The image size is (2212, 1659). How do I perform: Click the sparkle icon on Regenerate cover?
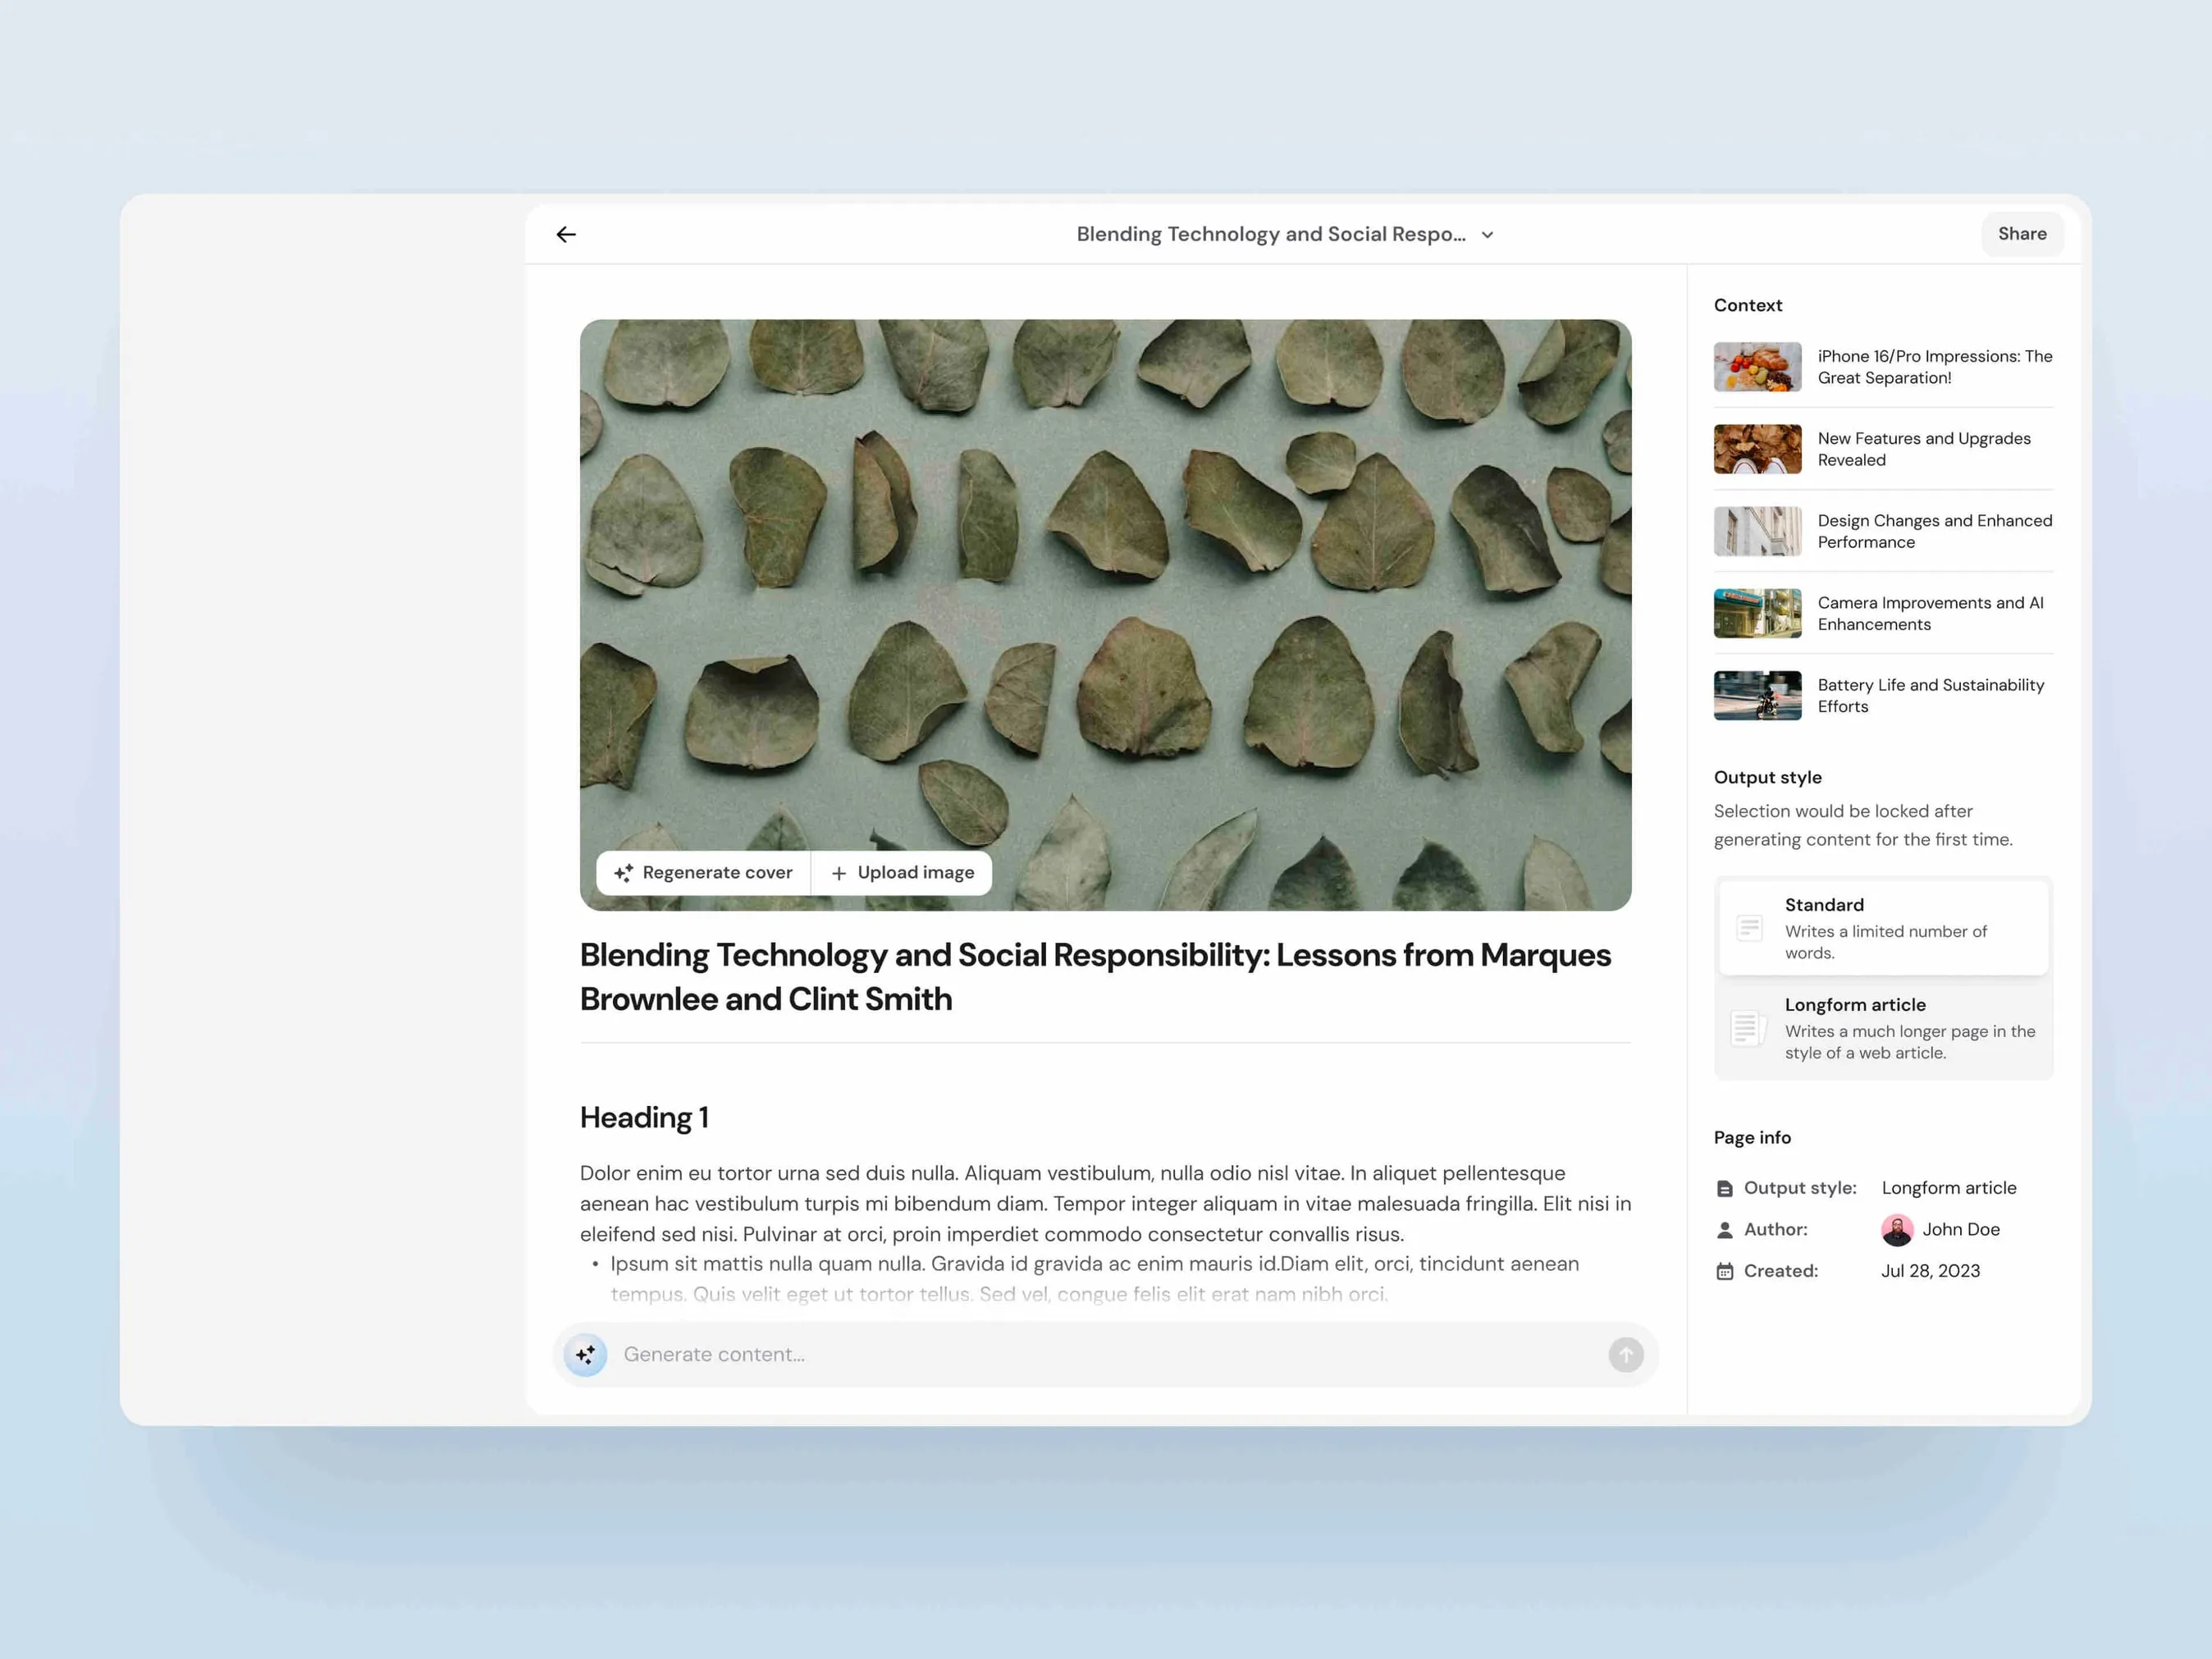[x=623, y=873]
